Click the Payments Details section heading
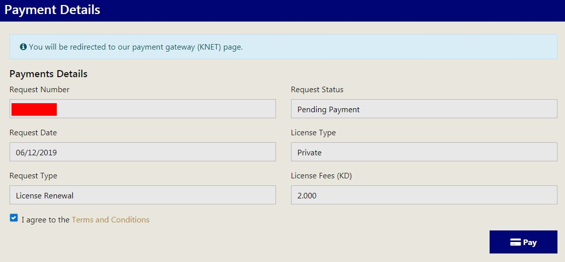 (48, 74)
